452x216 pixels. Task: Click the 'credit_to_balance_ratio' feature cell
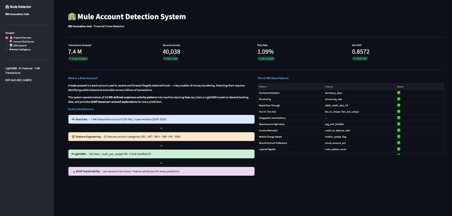tap(359, 130)
